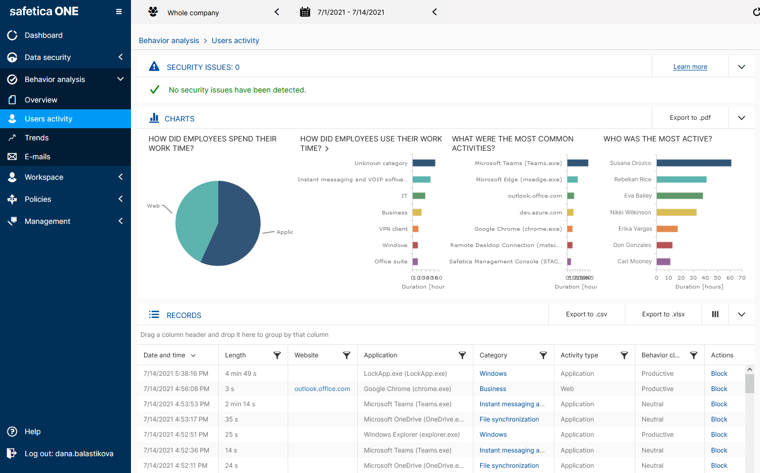Filter the Category column
This screenshot has width=760, height=473.
click(543, 355)
